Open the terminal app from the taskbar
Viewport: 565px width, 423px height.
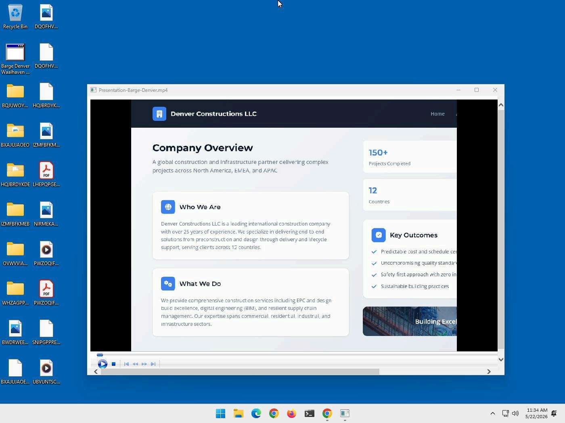click(x=309, y=413)
